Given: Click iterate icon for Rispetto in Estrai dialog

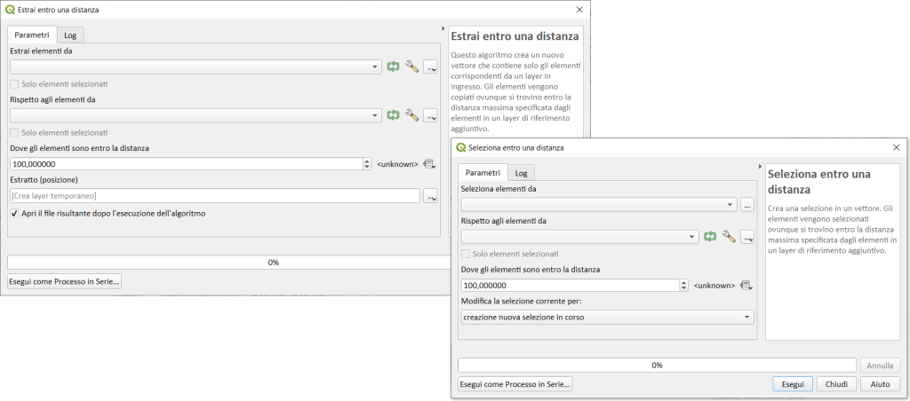Looking at the screenshot, I should 394,115.
